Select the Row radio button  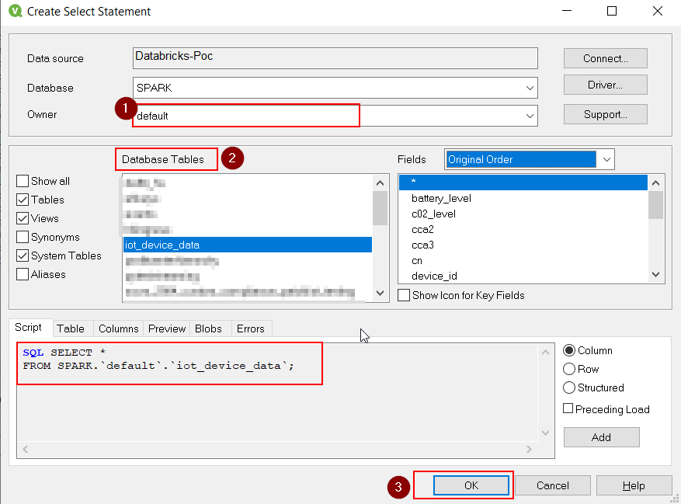click(569, 369)
